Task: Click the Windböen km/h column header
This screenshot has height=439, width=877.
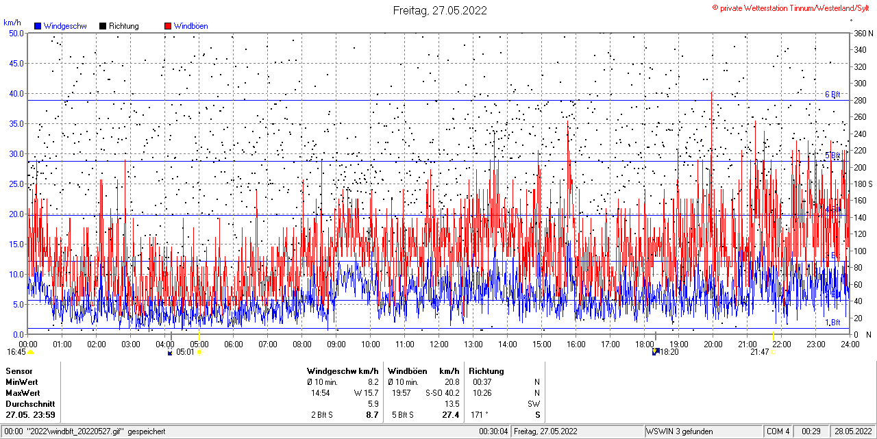Action: tap(423, 371)
